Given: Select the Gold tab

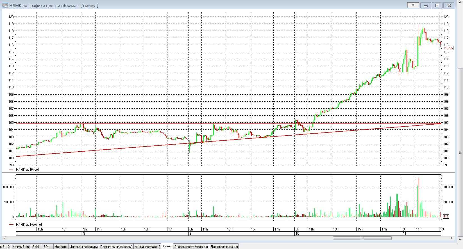Looking at the screenshot, I should tap(36, 246).
